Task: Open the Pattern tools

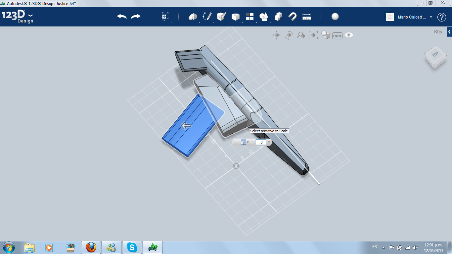Action: pyautogui.click(x=250, y=17)
